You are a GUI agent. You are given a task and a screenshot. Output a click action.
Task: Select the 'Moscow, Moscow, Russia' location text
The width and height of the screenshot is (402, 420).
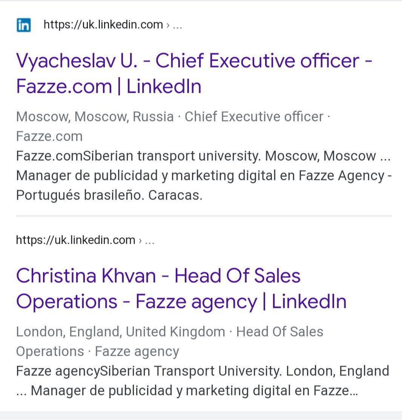(x=95, y=117)
